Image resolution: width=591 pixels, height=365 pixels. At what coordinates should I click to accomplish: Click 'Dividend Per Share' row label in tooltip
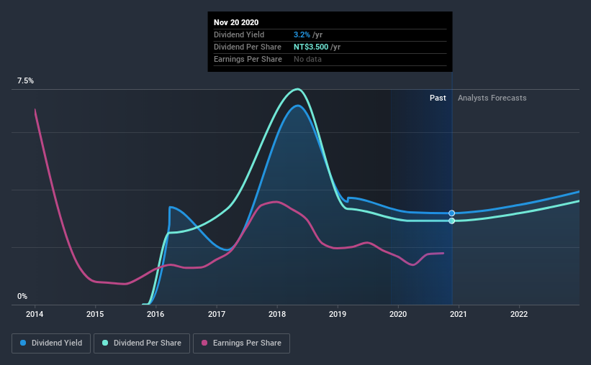tap(247, 47)
